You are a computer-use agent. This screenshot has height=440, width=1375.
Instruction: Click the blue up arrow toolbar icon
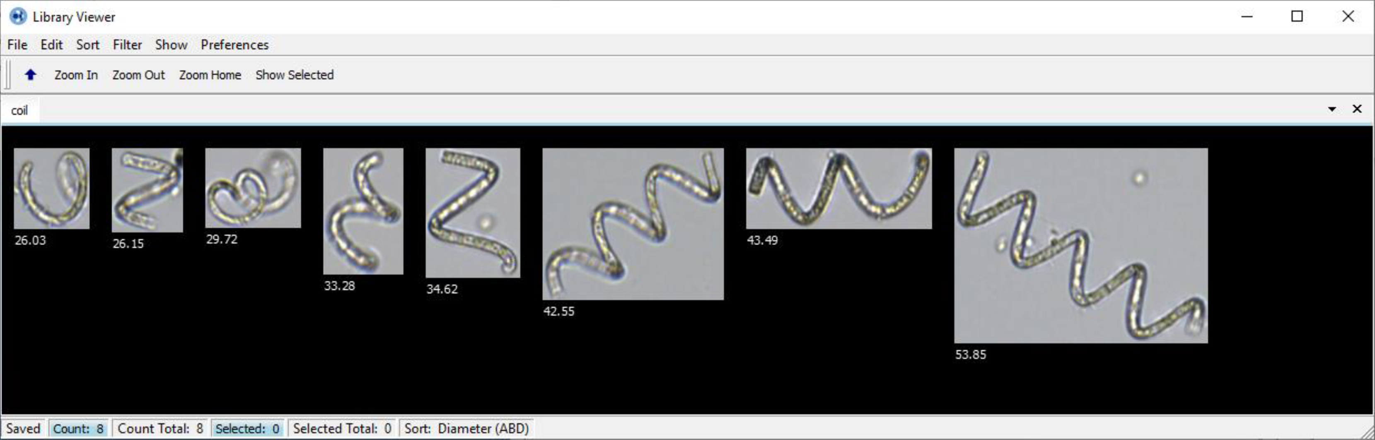[30, 74]
